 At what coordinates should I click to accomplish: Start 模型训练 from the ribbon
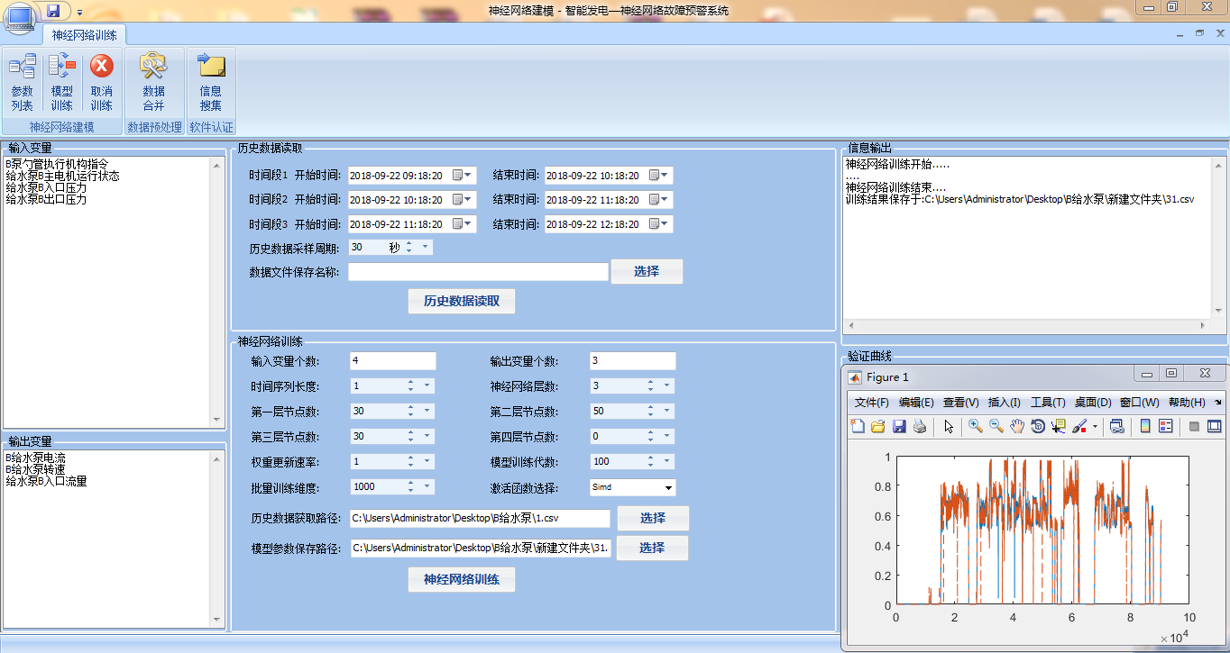[62, 82]
